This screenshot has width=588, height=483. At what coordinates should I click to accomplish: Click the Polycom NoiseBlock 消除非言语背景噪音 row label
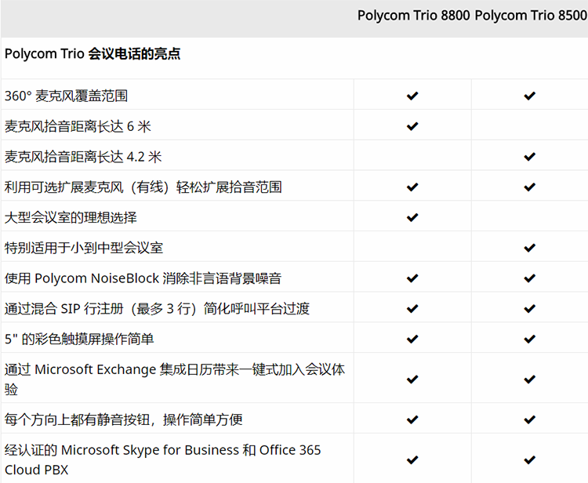(143, 278)
